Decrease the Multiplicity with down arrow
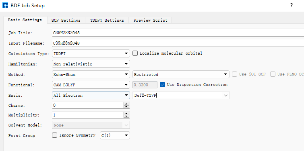This screenshot has width=304, height=151. (x=126, y=116)
